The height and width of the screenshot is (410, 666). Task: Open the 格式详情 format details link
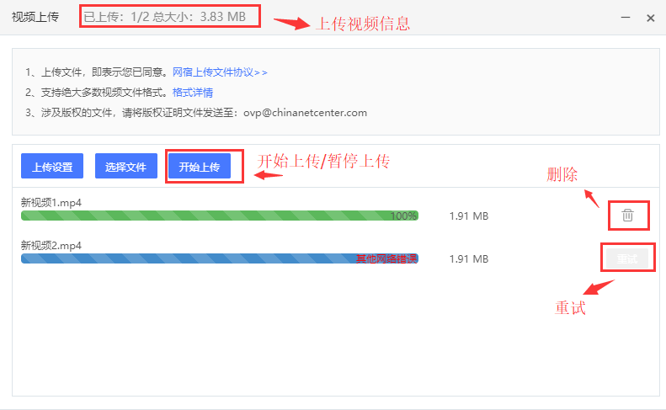point(193,93)
